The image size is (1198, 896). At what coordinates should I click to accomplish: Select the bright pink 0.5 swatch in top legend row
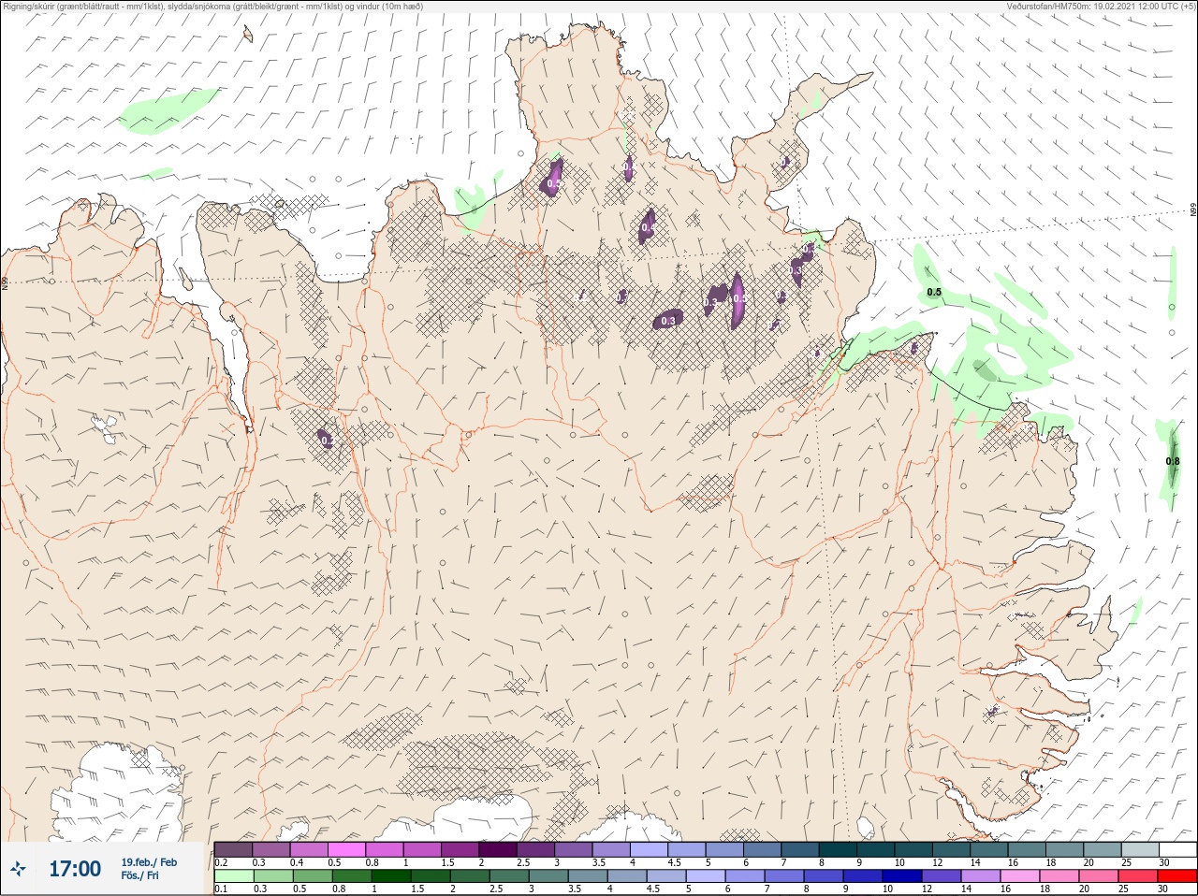(x=346, y=849)
